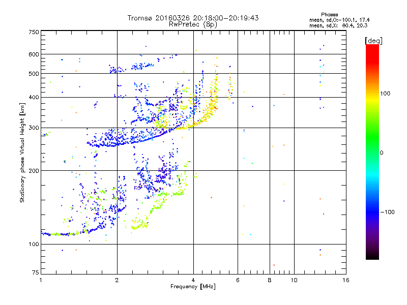Select the 'mean, sd,X: 80.4, 20.3' line
The height and width of the screenshot is (305, 407).
tap(338, 25)
